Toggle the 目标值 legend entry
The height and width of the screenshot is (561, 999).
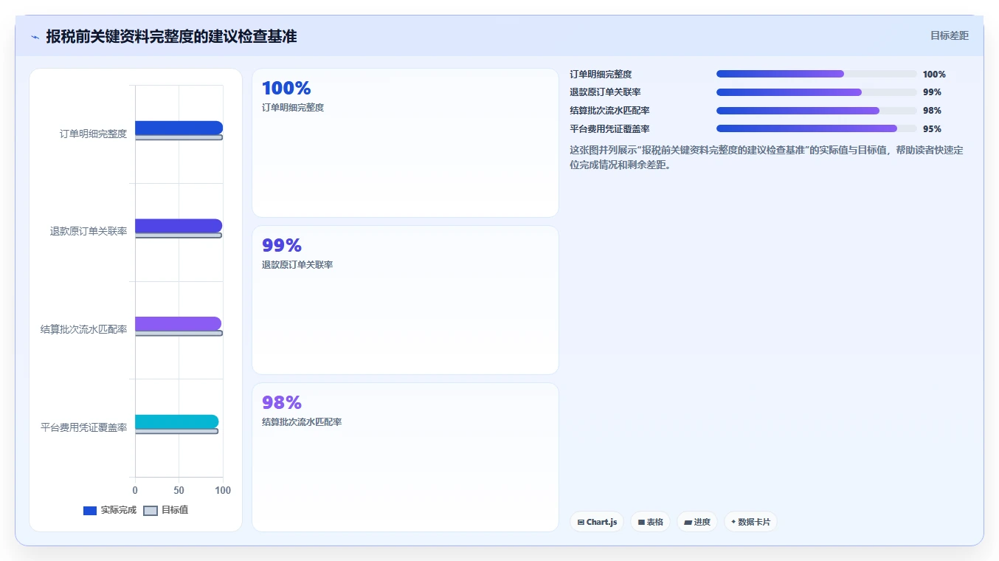(165, 510)
